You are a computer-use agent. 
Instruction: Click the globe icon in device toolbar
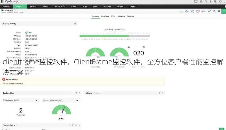[214, 11]
